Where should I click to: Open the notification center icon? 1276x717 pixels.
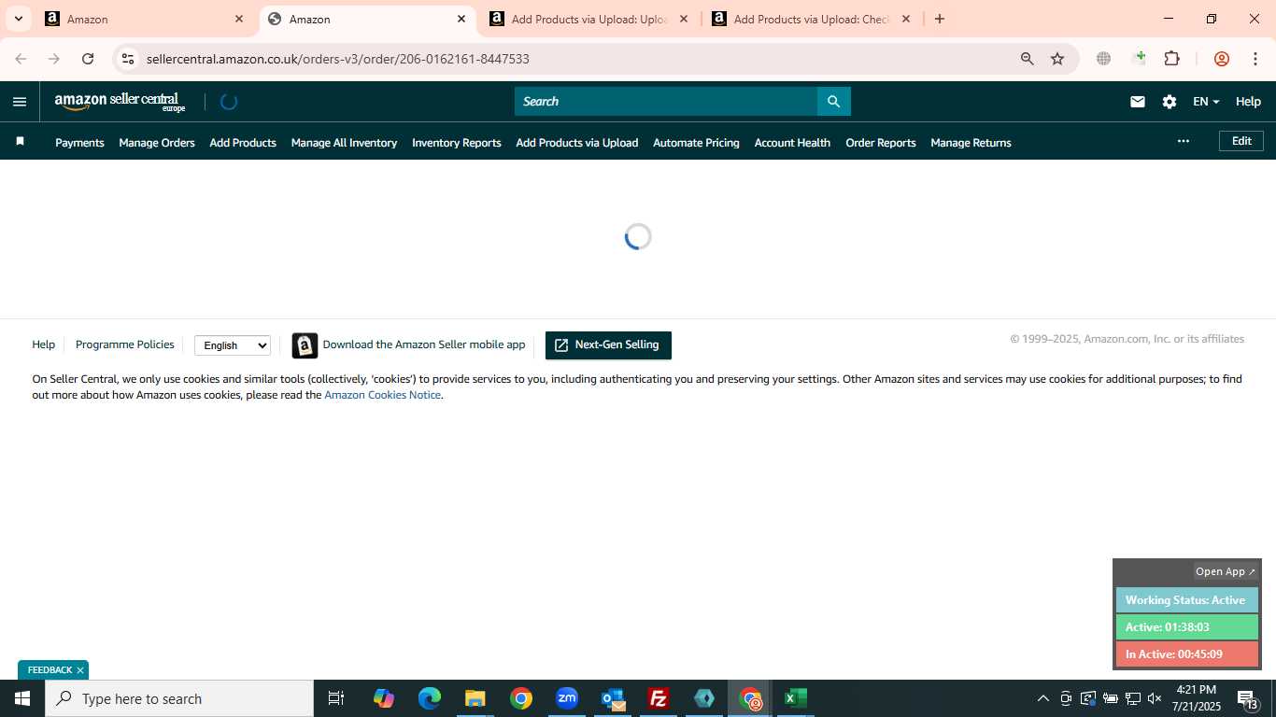[1247, 698]
